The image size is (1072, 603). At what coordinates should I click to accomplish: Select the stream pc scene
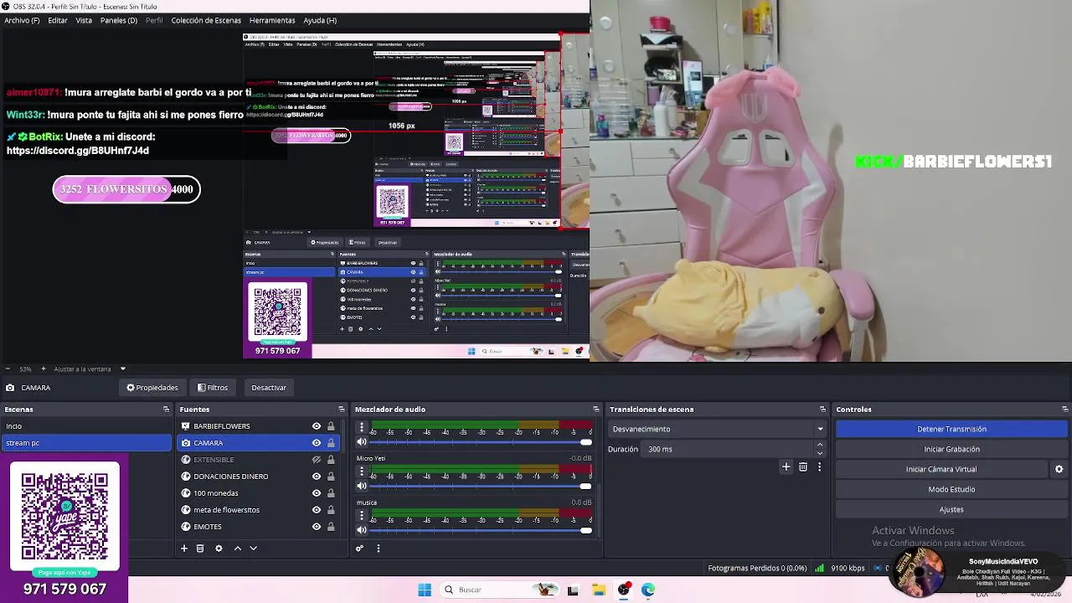tap(86, 443)
